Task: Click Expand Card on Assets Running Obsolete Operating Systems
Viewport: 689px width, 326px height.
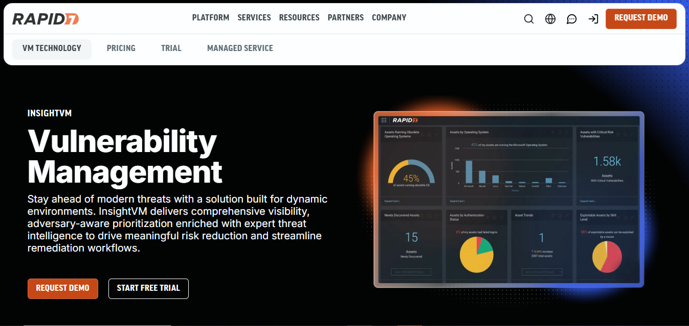Action: (x=392, y=201)
